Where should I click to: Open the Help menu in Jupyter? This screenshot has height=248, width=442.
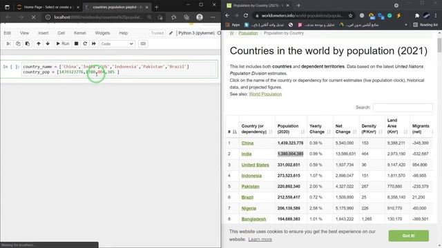123,33
